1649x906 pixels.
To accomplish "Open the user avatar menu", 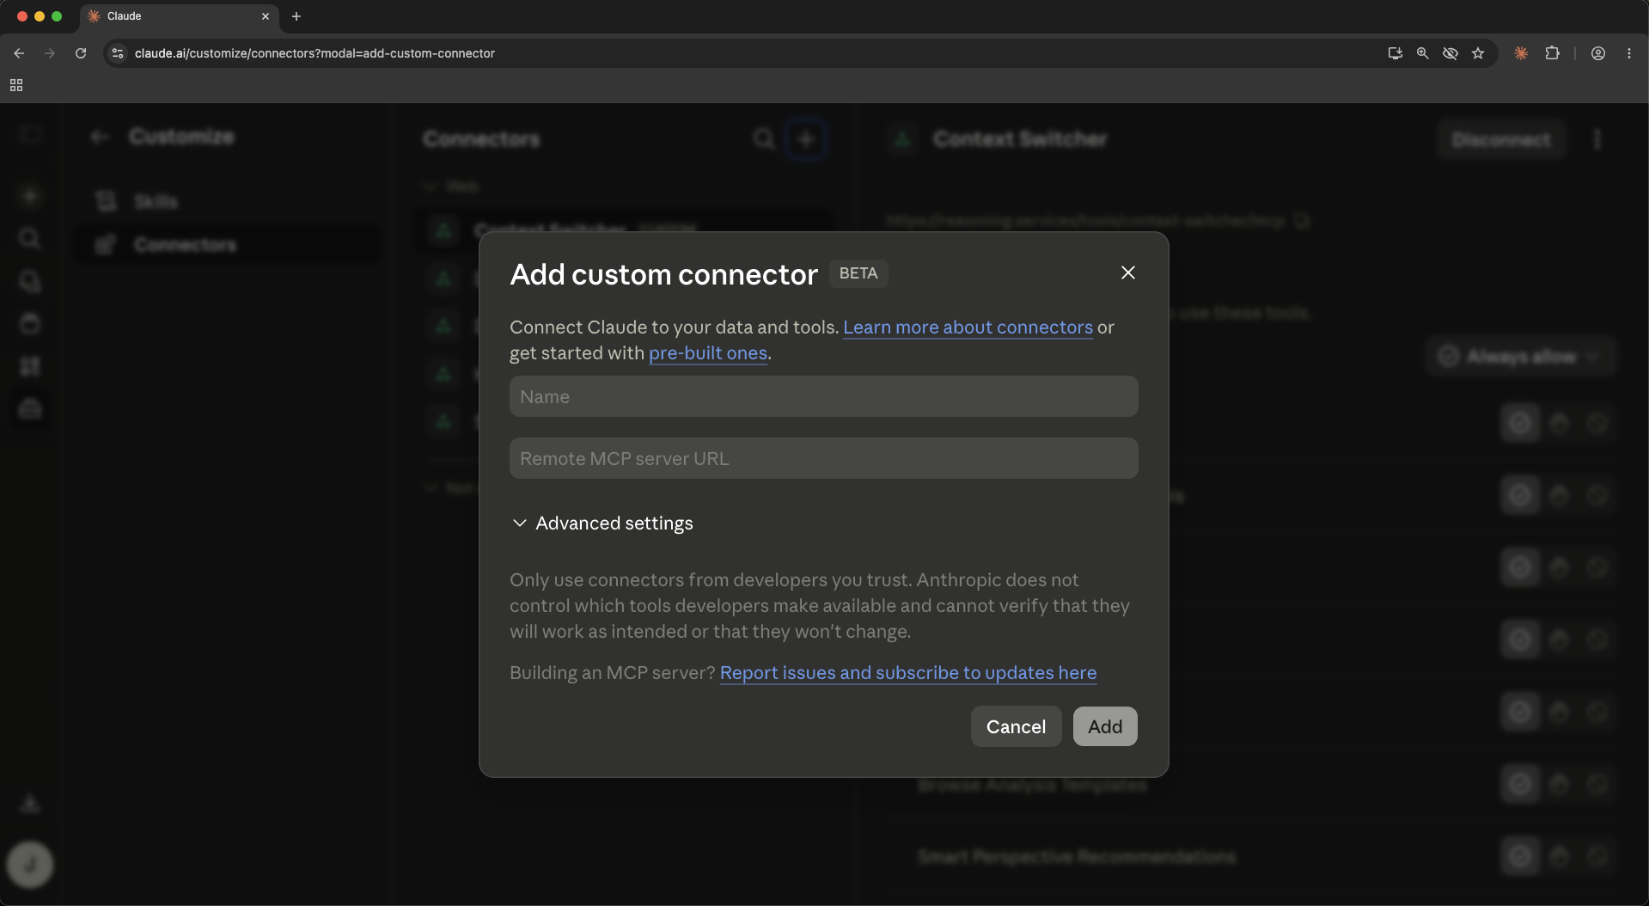I will (30, 864).
